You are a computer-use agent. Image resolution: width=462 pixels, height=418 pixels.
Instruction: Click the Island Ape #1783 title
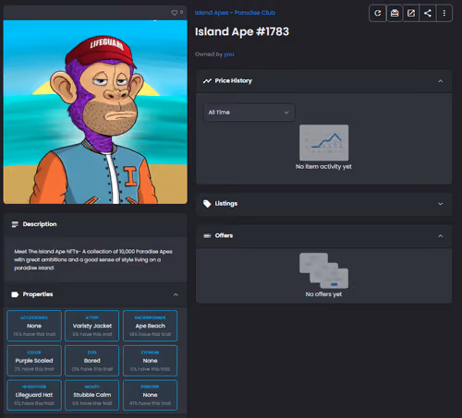242,31
